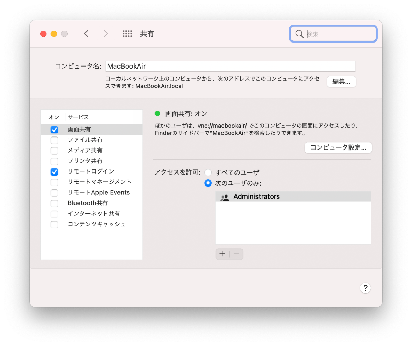Select the コンテンツキャッシュ service row
The height and width of the screenshot is (346, 412).
(92, 224)
